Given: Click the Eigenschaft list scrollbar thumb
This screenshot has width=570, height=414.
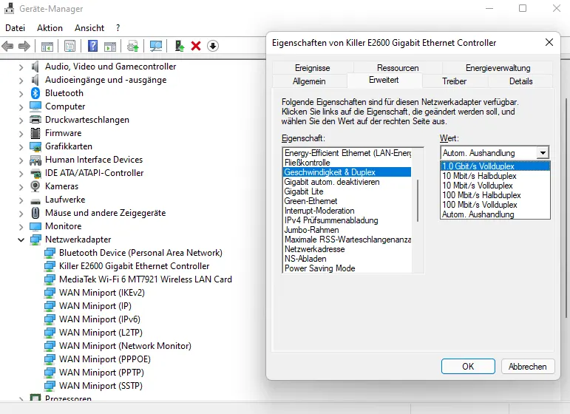Looking at the screenshot, I should coord(418,200).
